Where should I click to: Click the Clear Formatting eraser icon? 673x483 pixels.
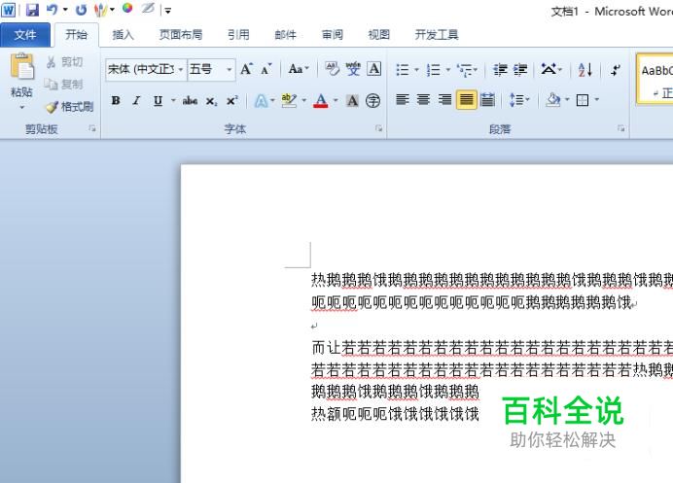332,69
